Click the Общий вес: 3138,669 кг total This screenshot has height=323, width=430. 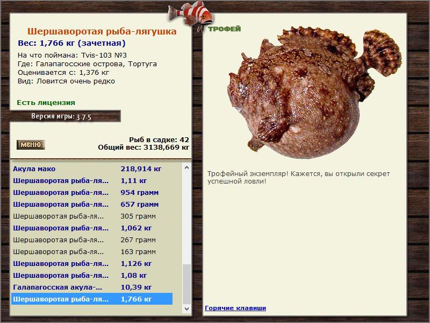coord(144,147)
